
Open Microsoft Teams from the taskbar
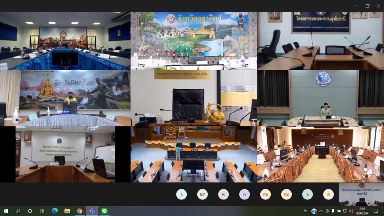pyautogui.click(x=91, y=211)
